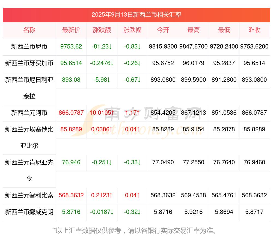Click the row name 新西兰元阿币
This screenshot has height=239, width=273.
coord(29,113)
